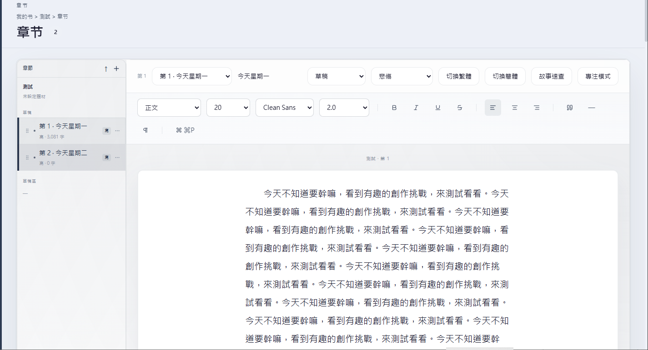
Task: Align text to the right
Action: click(x=537, y=108)
